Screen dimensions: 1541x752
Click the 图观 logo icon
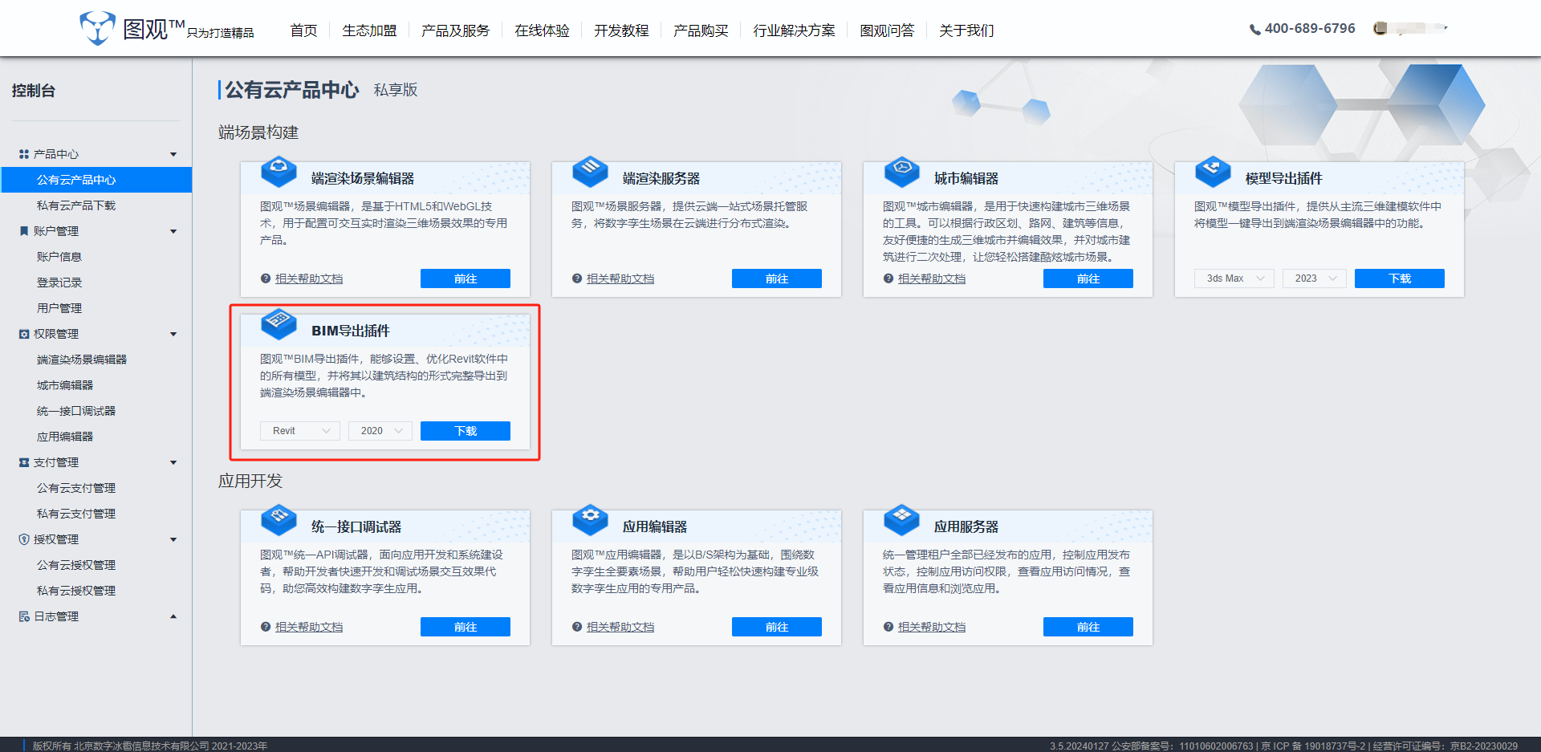pos(97,28)
